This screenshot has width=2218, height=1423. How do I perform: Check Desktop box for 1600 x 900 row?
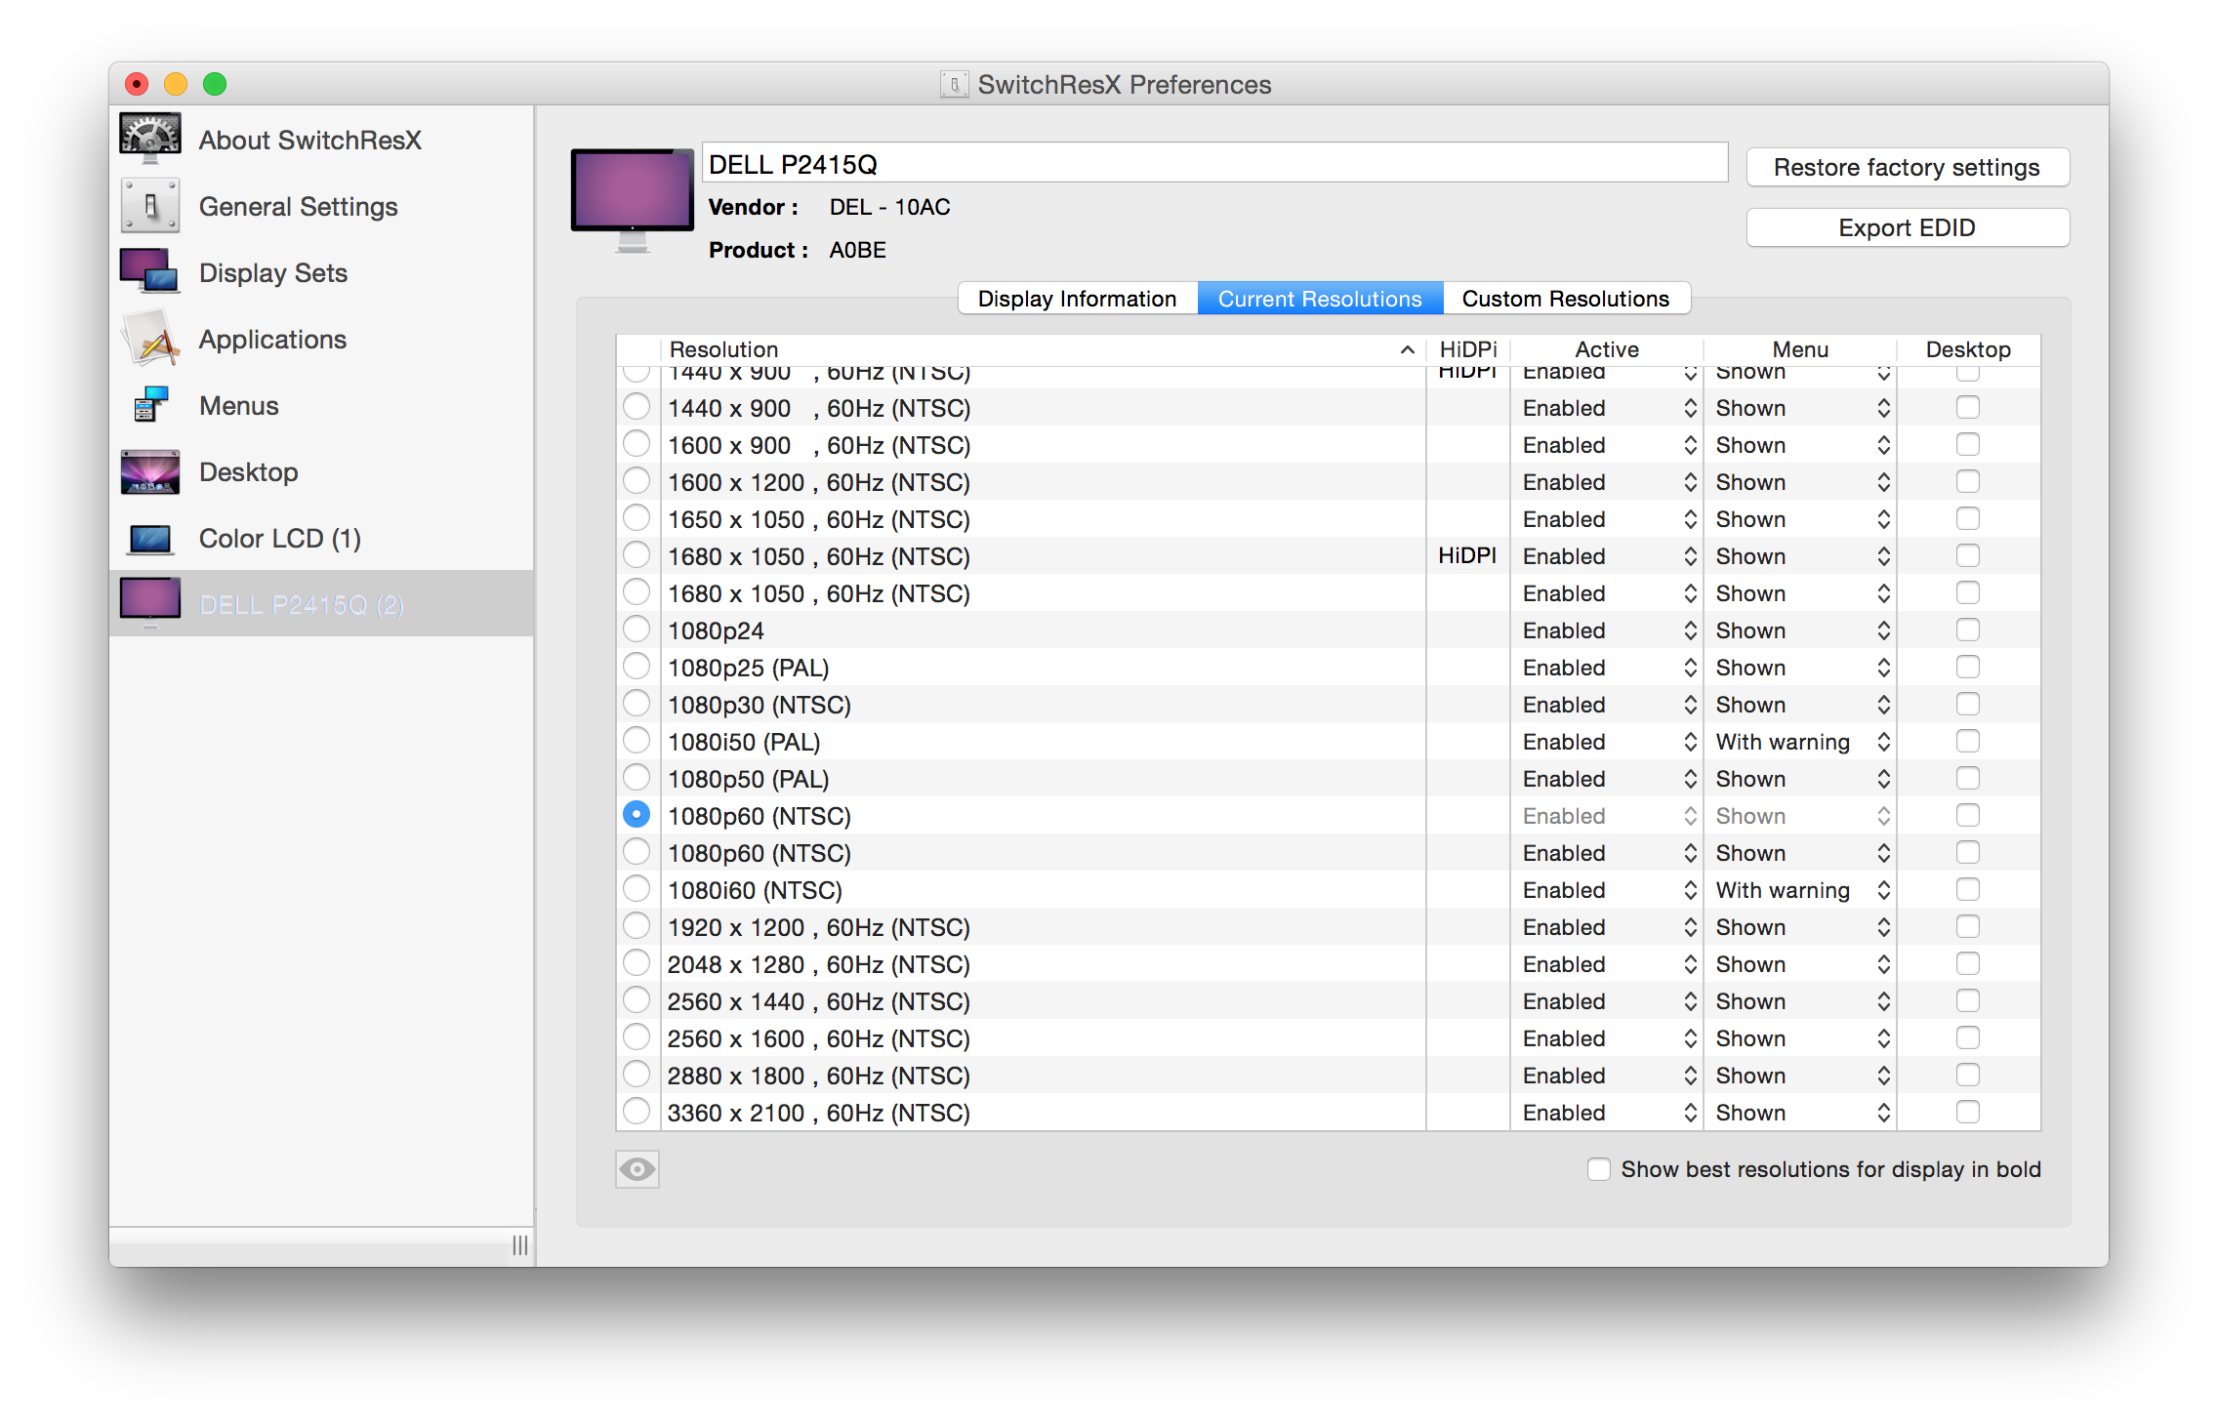[1967, 444]
